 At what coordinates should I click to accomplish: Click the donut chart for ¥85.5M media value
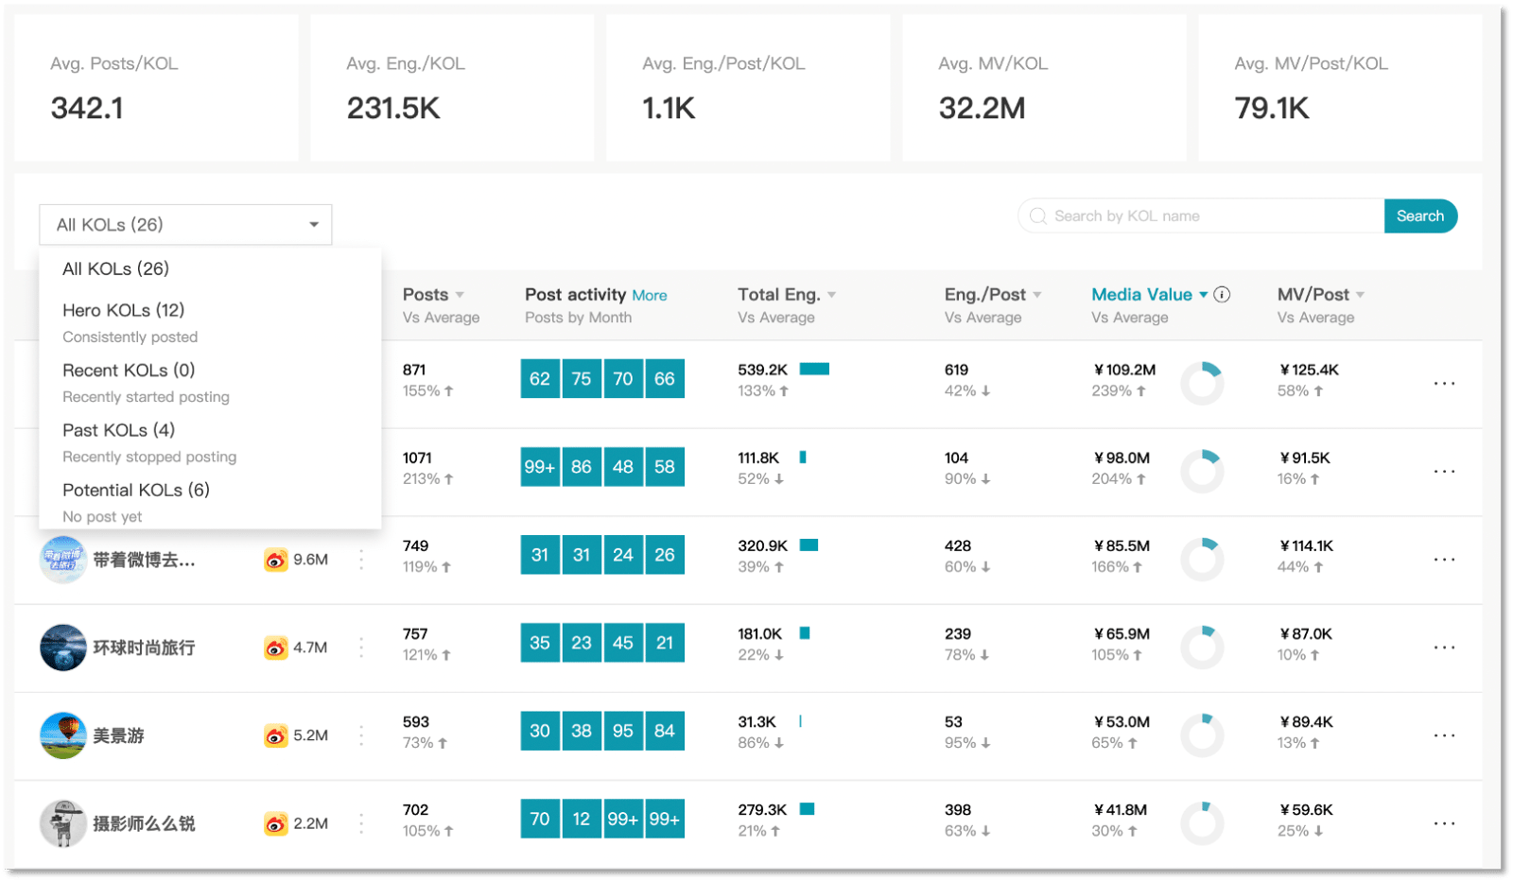tap(1202, 559)
